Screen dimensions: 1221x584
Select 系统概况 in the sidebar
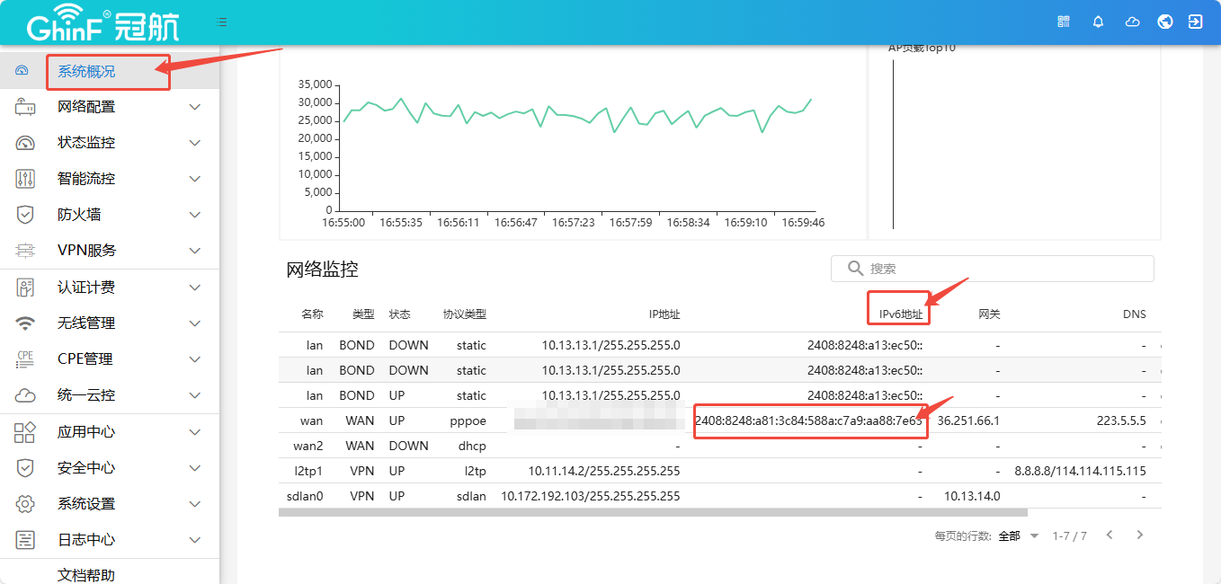point(86,71)
